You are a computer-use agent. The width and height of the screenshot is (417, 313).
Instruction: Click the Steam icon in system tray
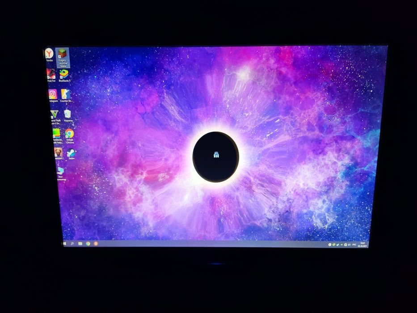click(x=337, y=245)
